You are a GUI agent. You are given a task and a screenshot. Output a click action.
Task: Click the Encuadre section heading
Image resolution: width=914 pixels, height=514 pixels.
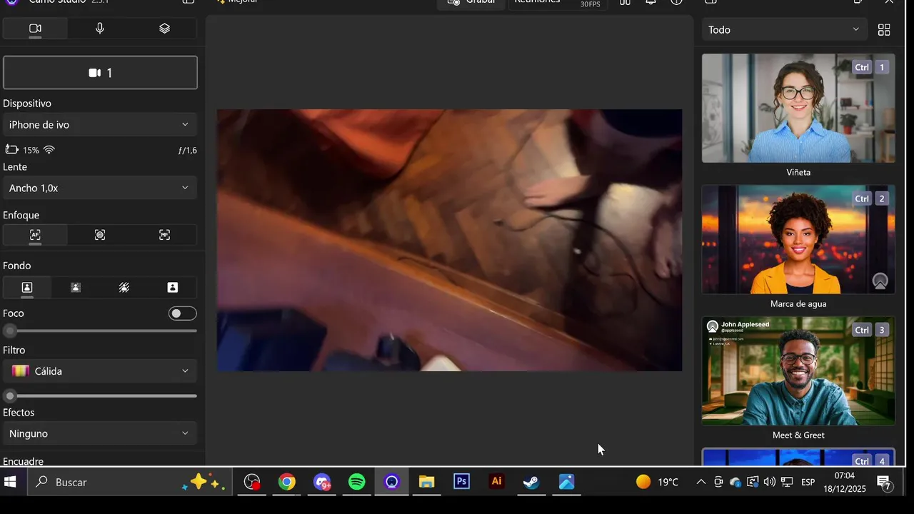(24, 461)
